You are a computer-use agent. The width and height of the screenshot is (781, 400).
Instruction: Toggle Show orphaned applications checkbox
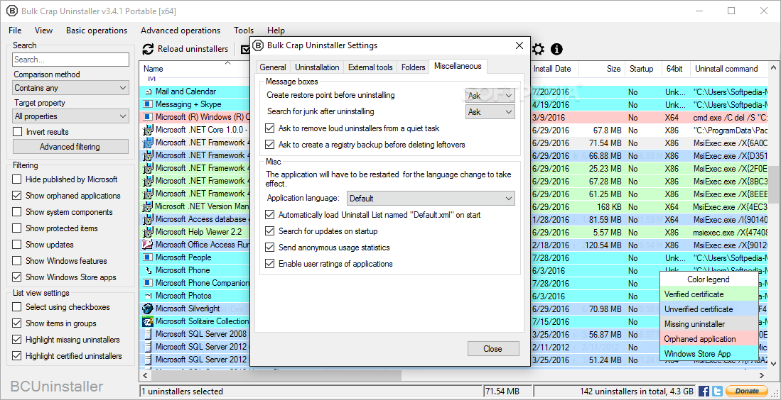coord(17,196)
